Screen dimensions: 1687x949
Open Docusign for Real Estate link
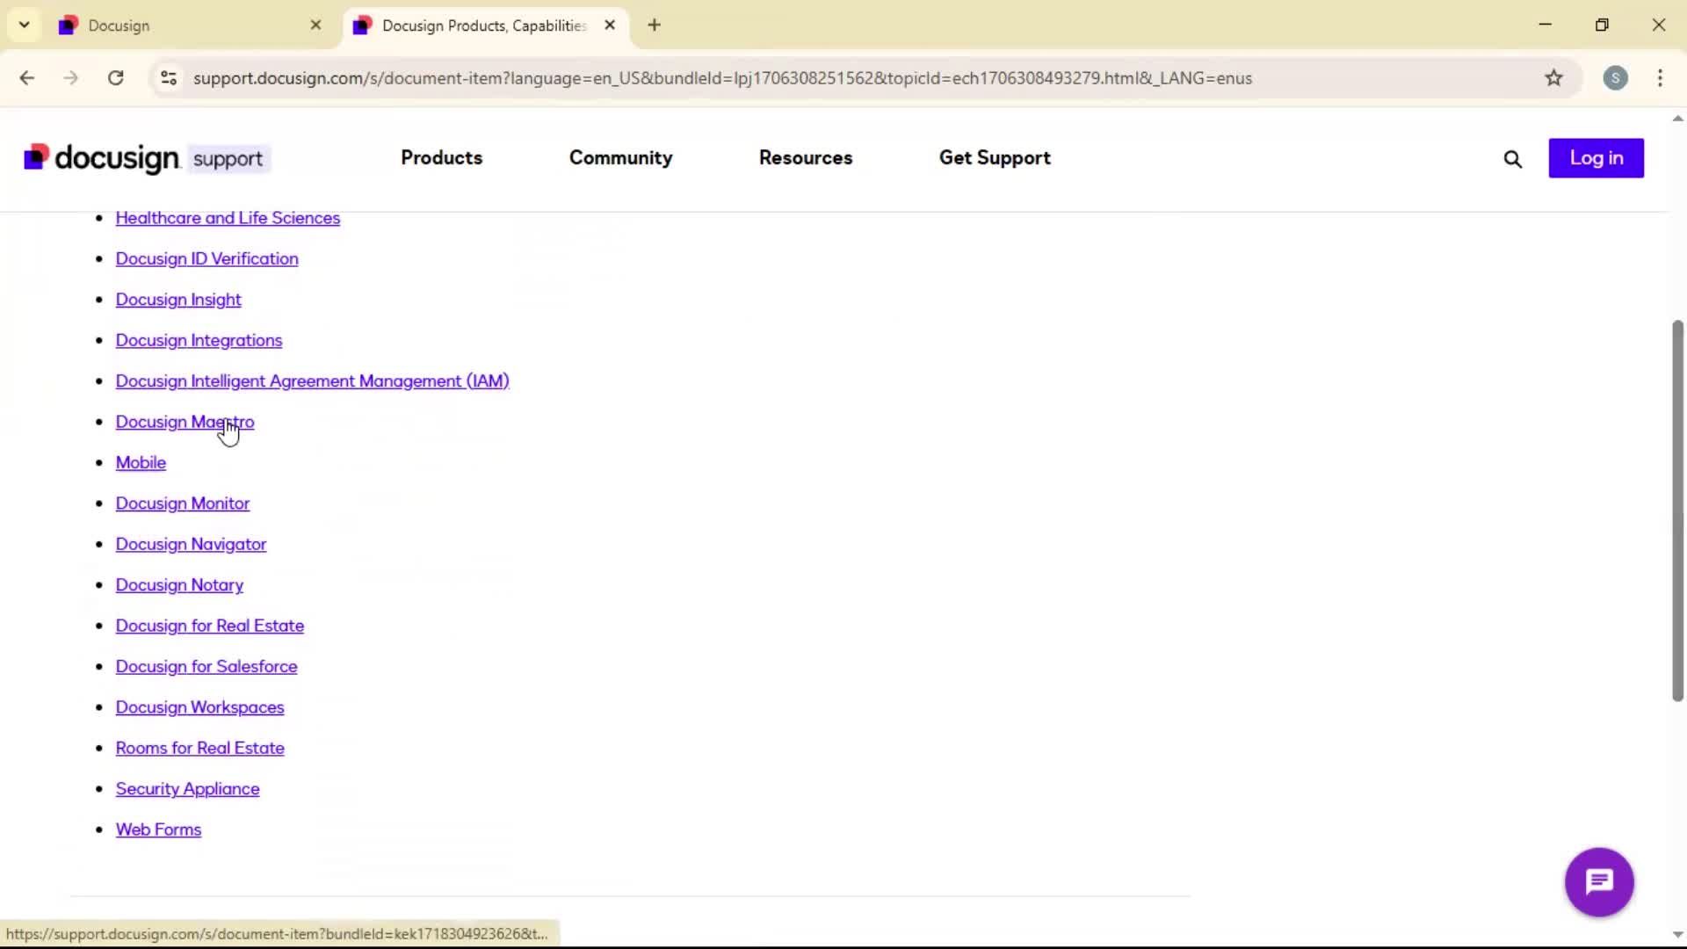tap(210, 626)
